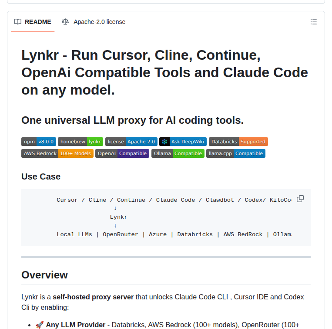Click the DeepWiki logo in badge
The height and width of the screenshot is (329, 332).
164,142
